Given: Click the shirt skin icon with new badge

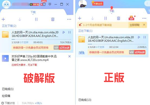Looking at the screenshot, I should tap(44, 4).
